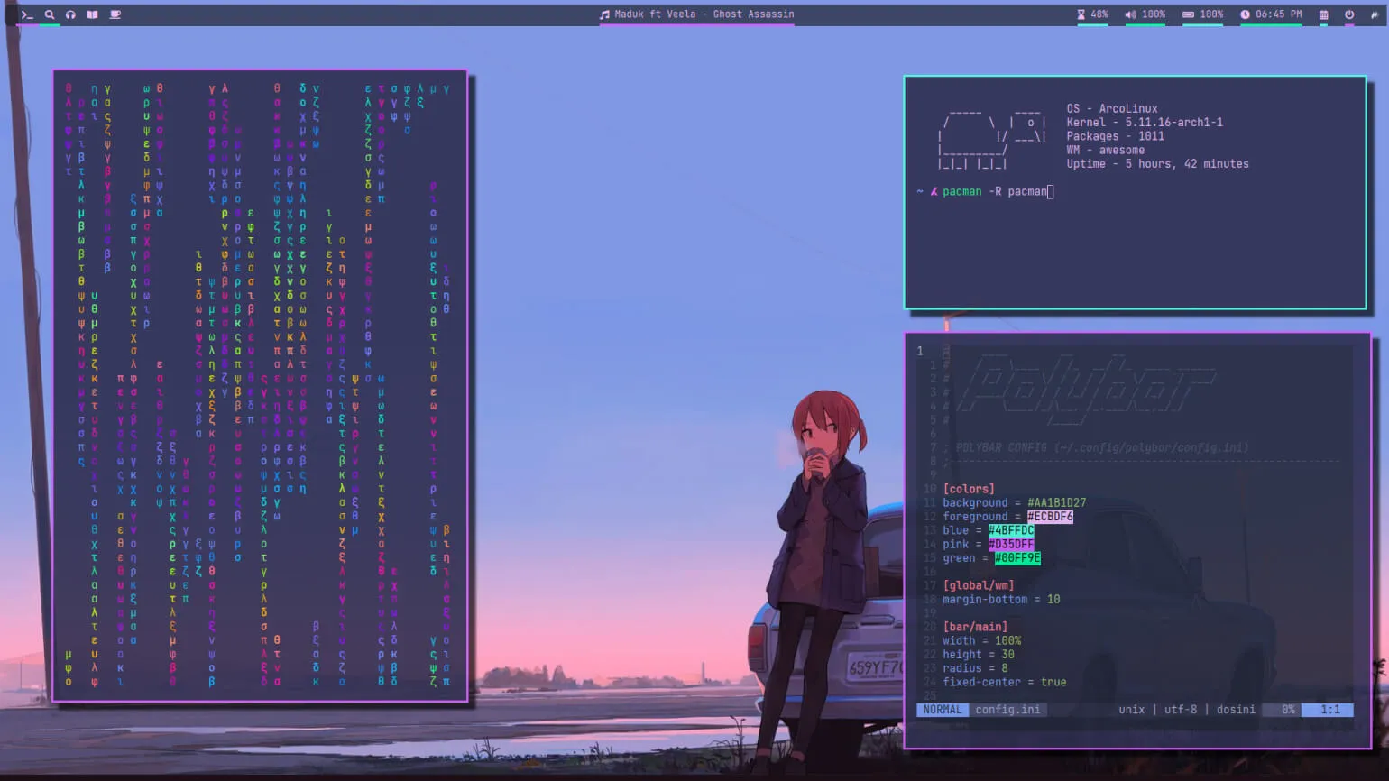Image resolution: width=1389 pixels, height=781 pixels.
Task: Click the NORMAL mode indicator
Action: (x=942, y=710)
